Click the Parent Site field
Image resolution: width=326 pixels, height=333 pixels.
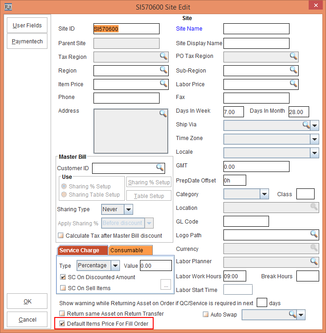[126, 43]
